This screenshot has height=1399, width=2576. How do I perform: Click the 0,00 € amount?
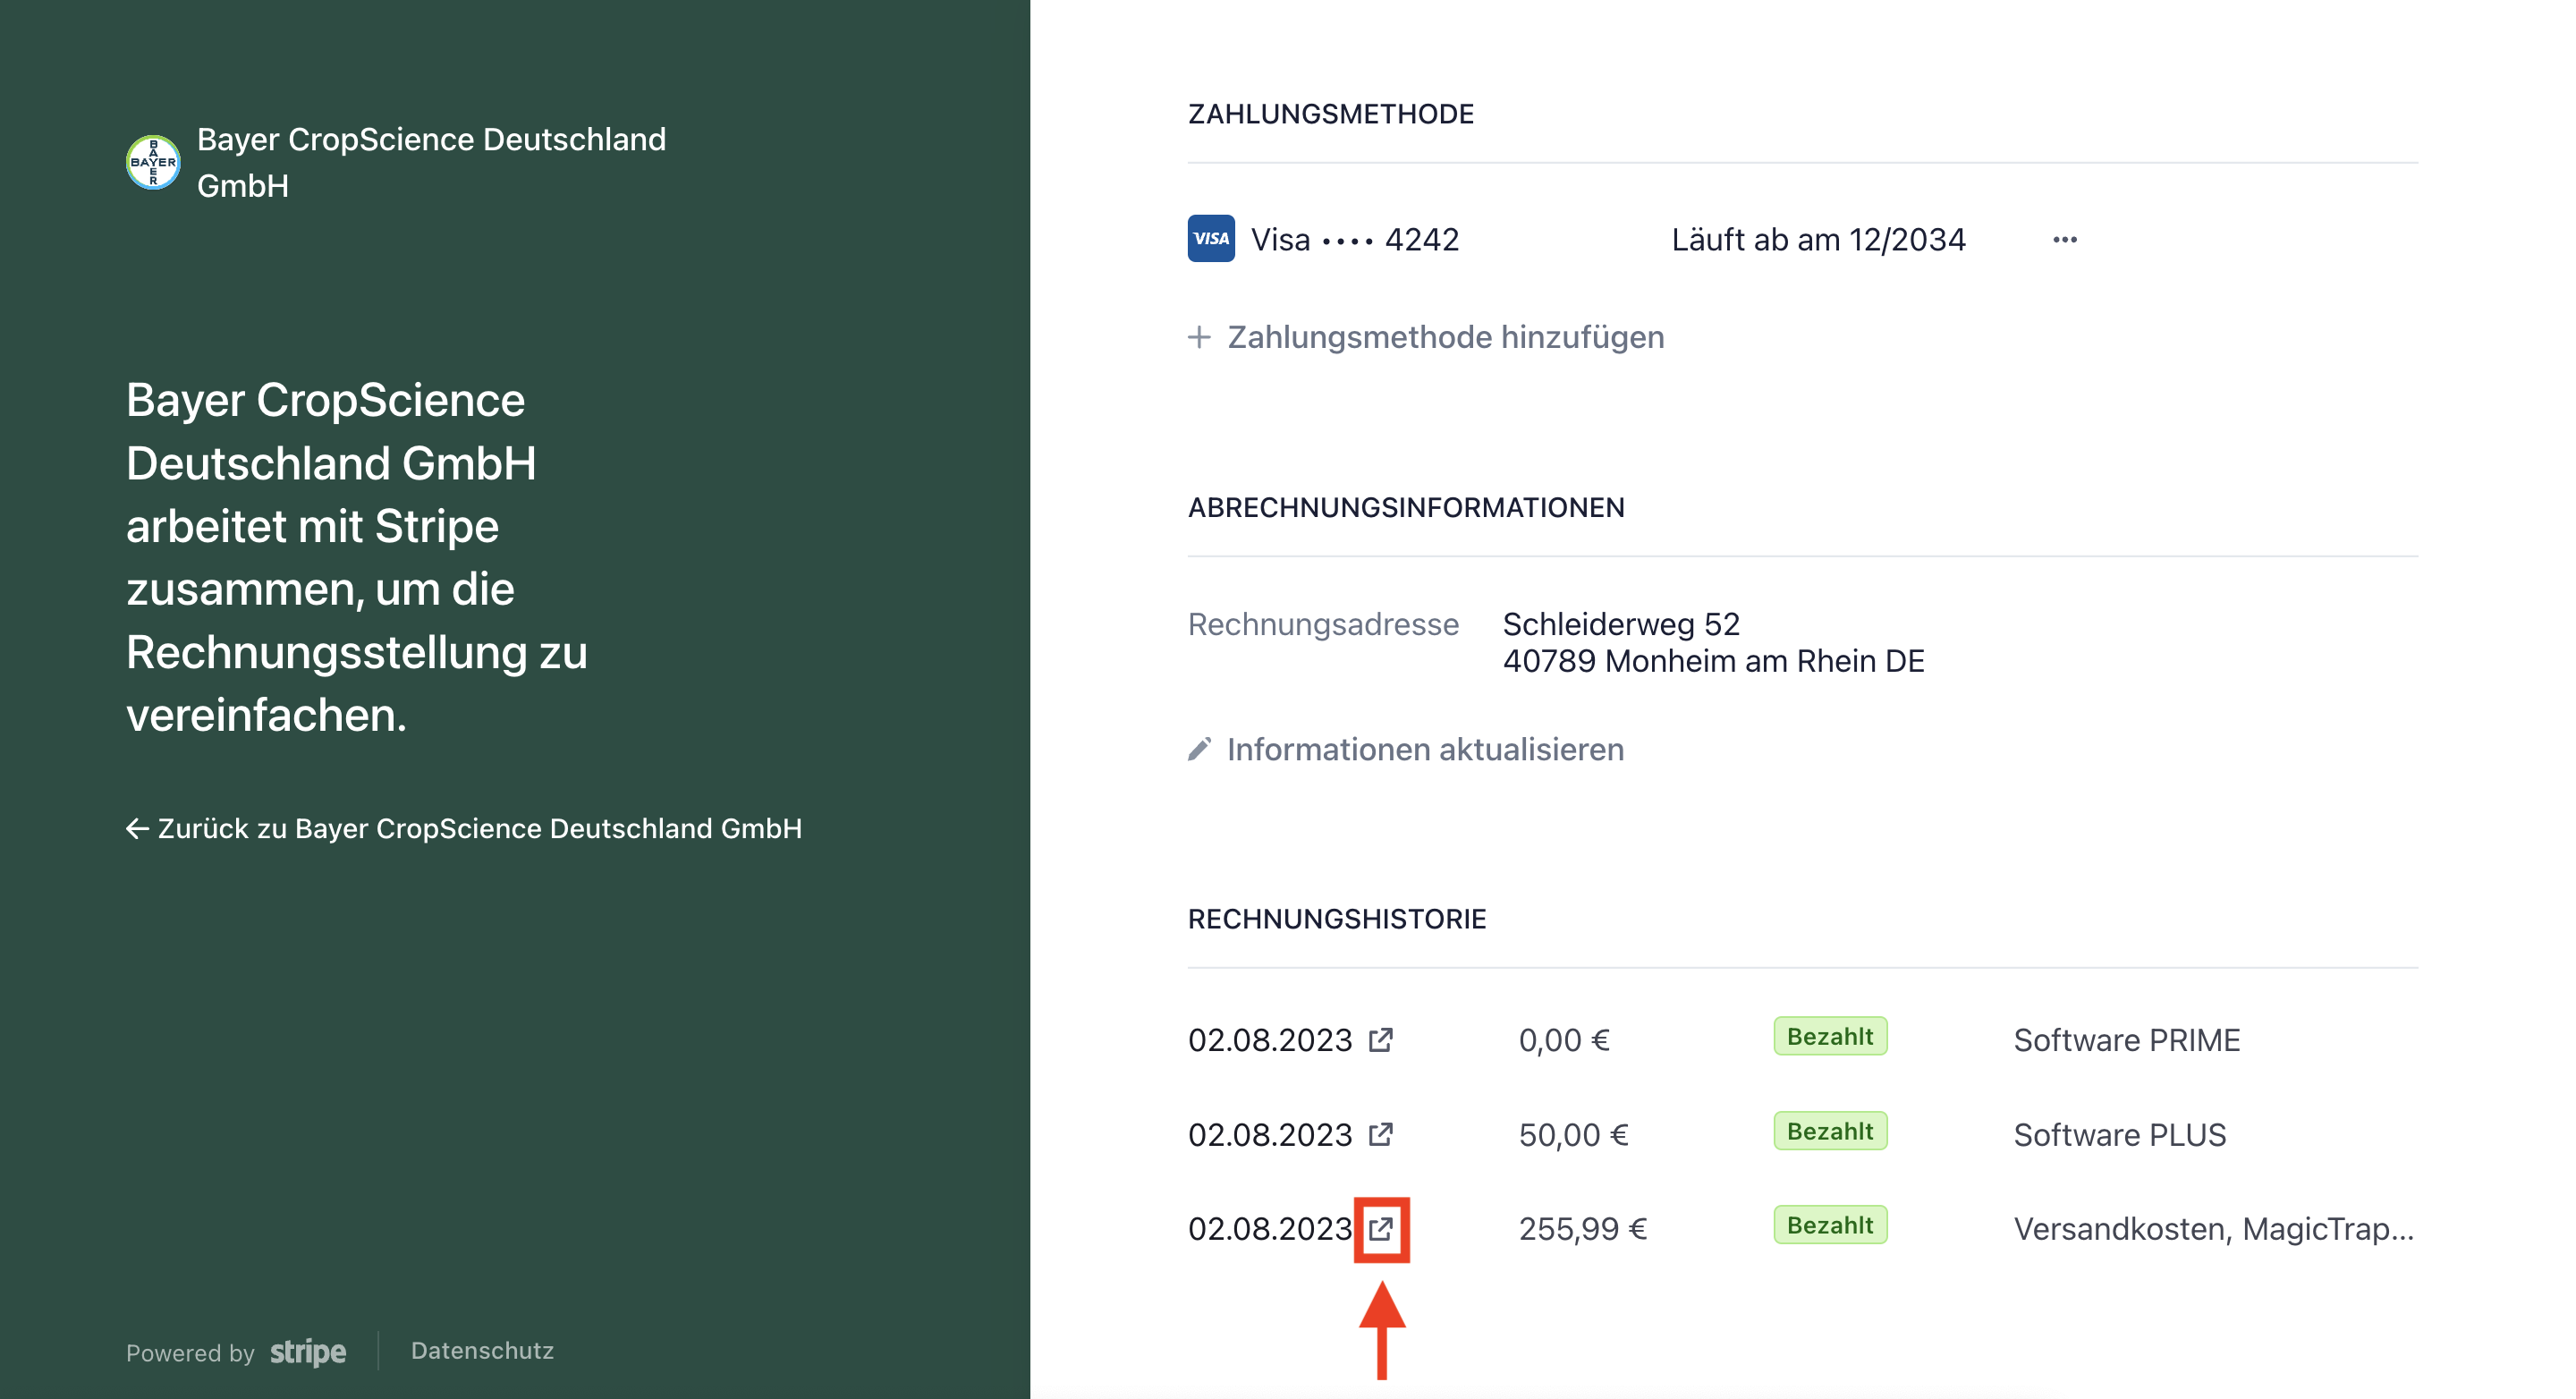pos(1564,1040)
